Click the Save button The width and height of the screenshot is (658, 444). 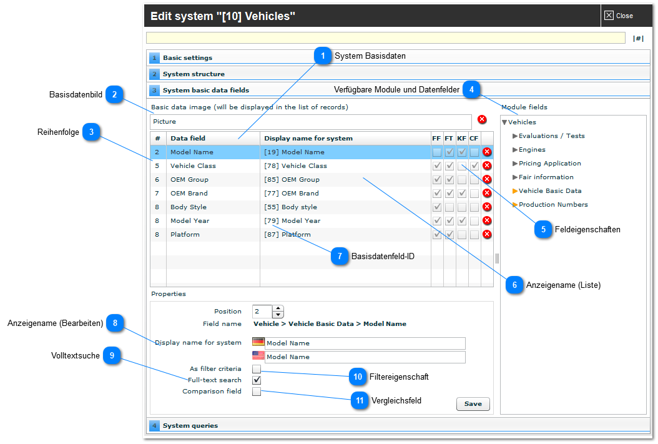(473, 403)
